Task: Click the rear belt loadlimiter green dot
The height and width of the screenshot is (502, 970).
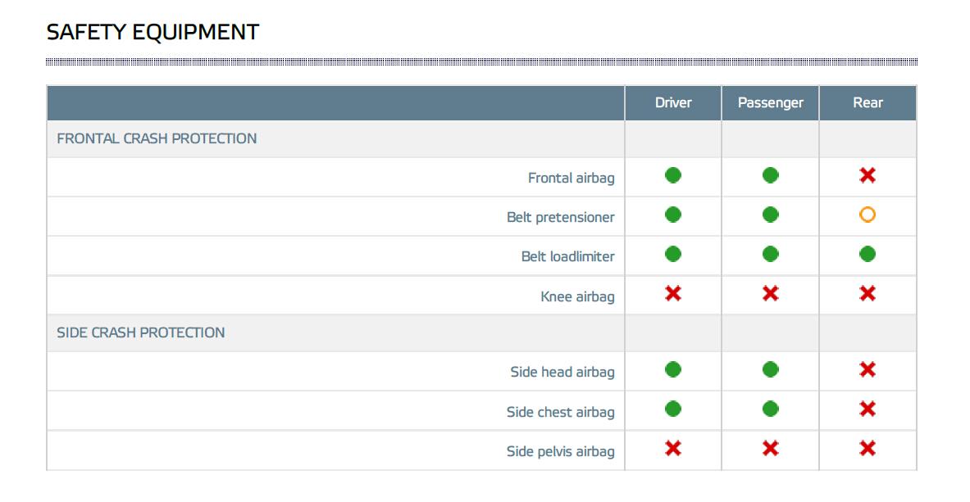Action: pyautogui.click(x=868, y=254)
